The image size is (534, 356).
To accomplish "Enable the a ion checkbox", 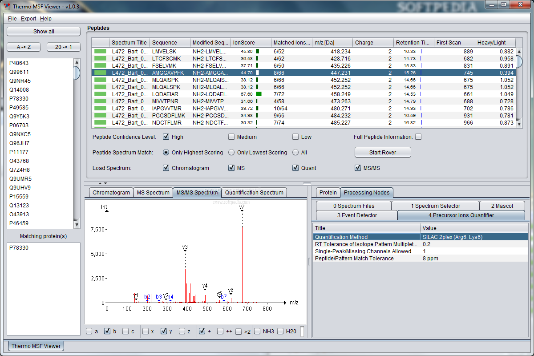I will [x=89, y=331].
